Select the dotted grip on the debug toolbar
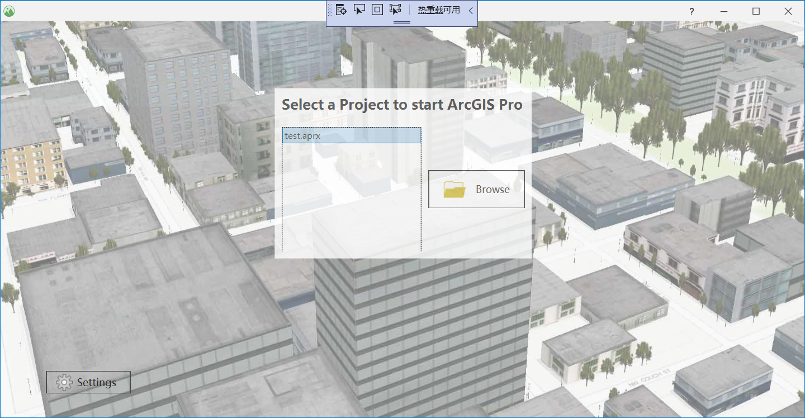The height and width of the screenshot is (418, 805). click(329, 10)
